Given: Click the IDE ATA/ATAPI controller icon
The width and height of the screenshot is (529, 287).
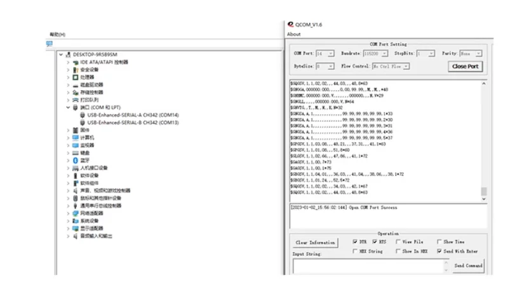Looking at the screenshot, I should coord(75,62).
